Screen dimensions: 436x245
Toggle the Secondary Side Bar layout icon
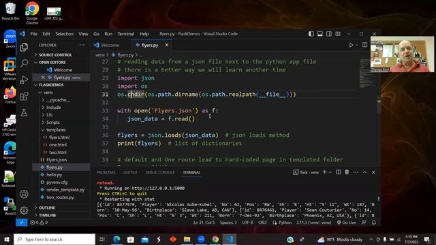pyautogui.click(x=329, y=34)
